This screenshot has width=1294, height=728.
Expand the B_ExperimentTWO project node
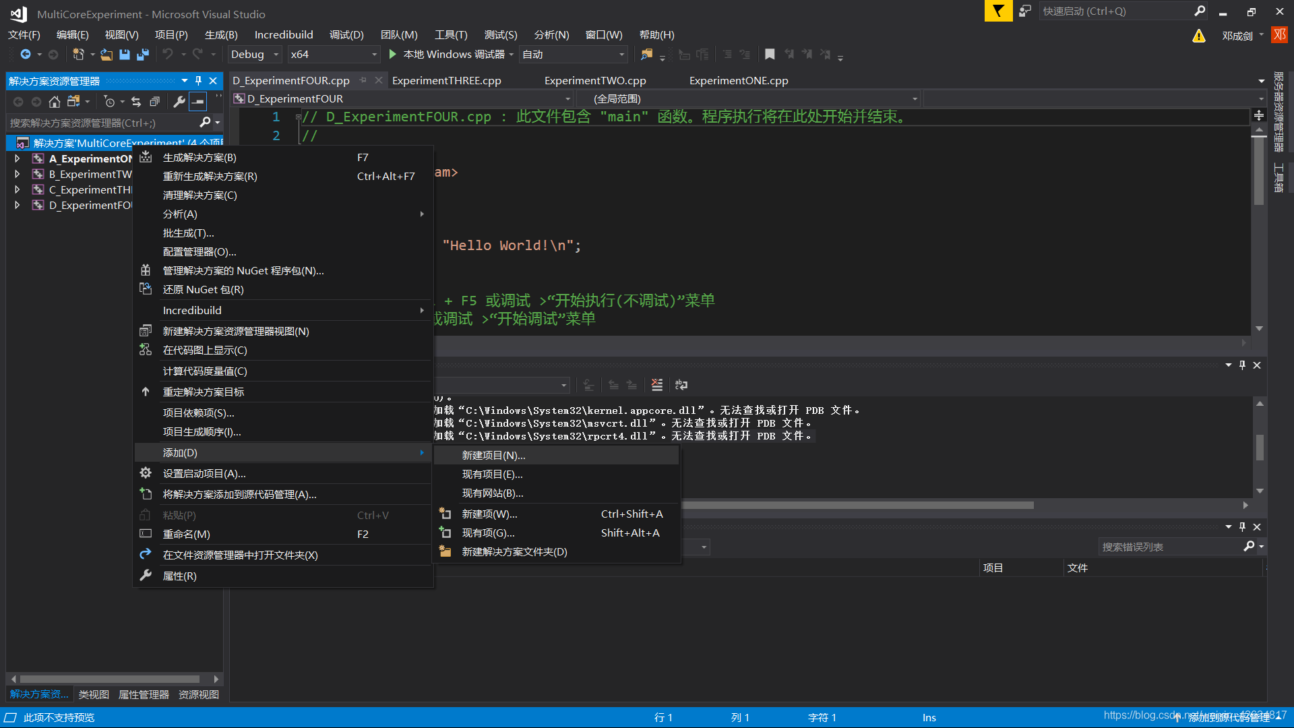point(18,174)
